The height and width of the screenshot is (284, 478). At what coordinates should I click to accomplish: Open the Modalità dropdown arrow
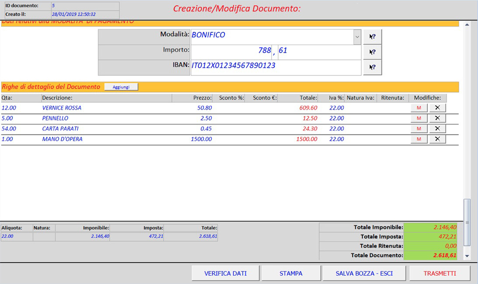click(357, 37)
